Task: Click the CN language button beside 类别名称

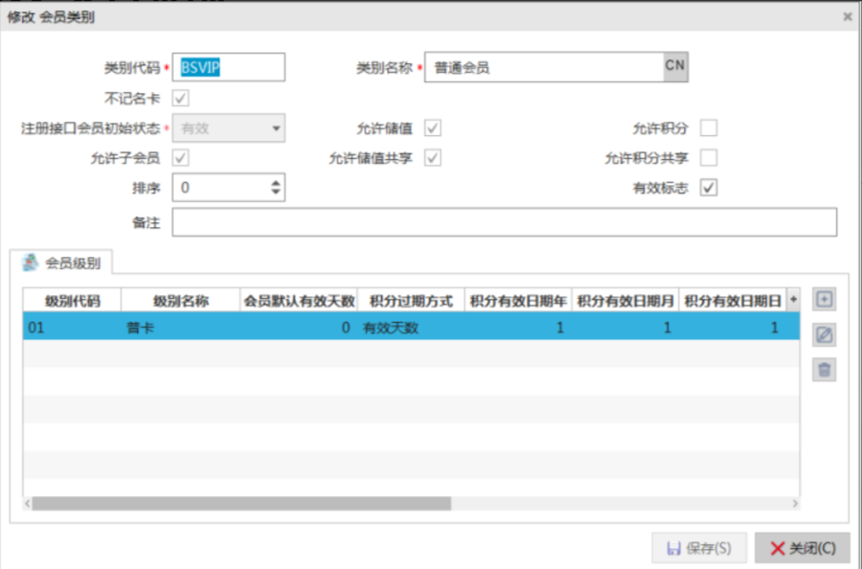Action: [x=675, y=67]
